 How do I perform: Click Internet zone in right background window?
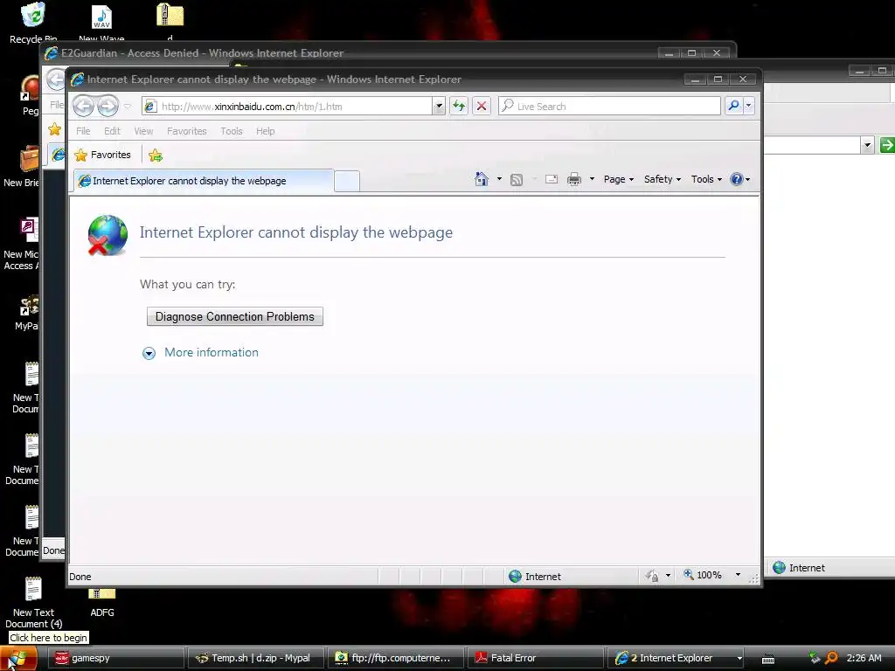point(799,568)
